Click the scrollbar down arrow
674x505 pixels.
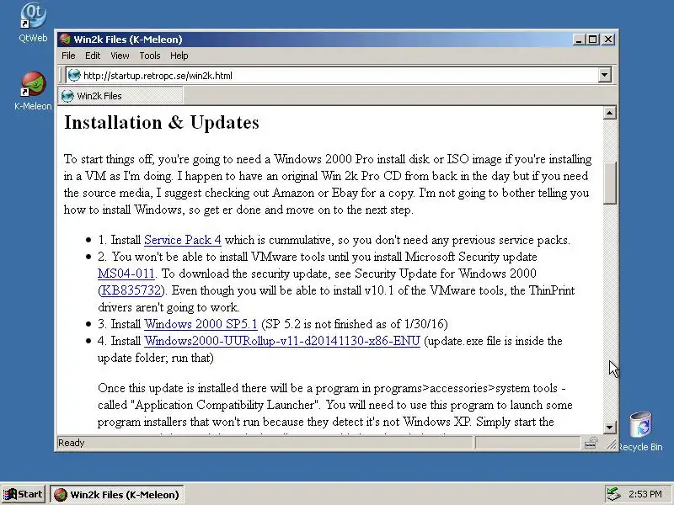click(x=609, y=428)
